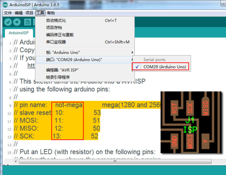Choose 编码修正与重载 entry
The height and width of the screenshot is (175, 226).
coord(85,35)
